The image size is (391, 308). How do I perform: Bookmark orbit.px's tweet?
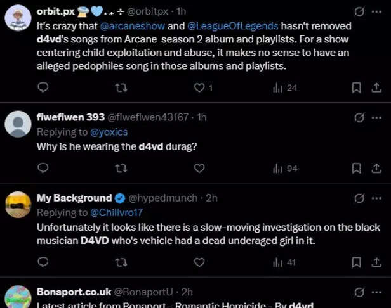coord(357,87)
